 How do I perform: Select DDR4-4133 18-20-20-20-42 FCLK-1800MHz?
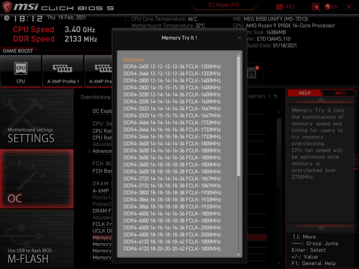172,249
